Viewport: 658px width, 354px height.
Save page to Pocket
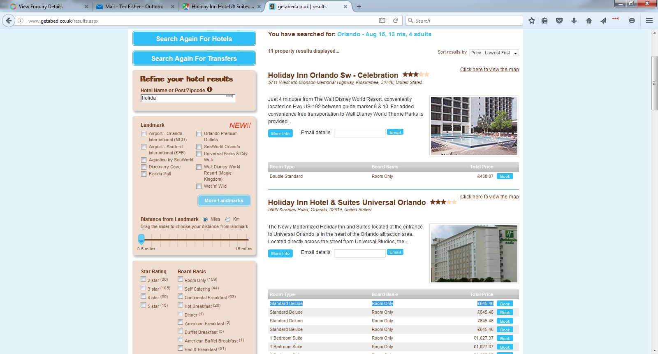[x=559, y=21]
